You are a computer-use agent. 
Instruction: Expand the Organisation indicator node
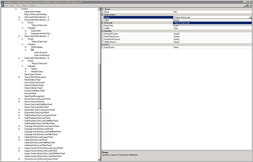click(26, 31)
